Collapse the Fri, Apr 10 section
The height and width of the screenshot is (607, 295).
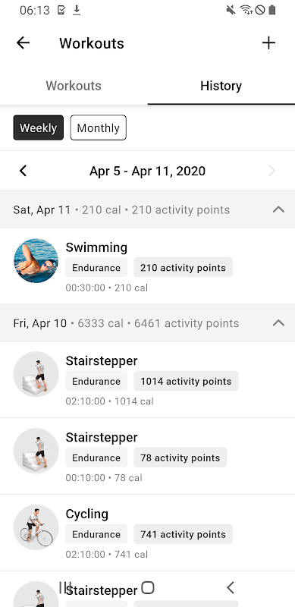pos(279,323)
